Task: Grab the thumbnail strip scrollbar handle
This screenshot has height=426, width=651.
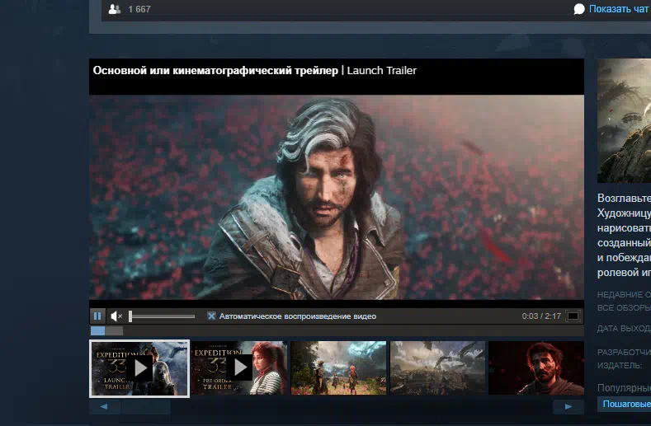Action: point(146,406)
